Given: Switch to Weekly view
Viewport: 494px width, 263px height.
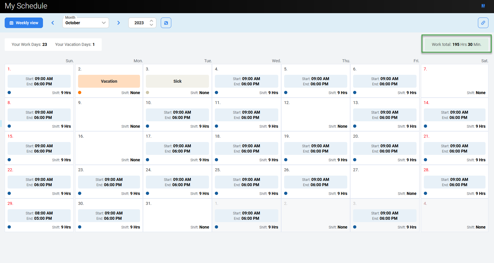Looking at the screenshot, I should (x=24, y=23).
